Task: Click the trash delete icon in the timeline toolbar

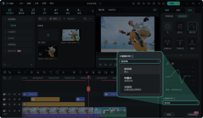Action: 31,72
